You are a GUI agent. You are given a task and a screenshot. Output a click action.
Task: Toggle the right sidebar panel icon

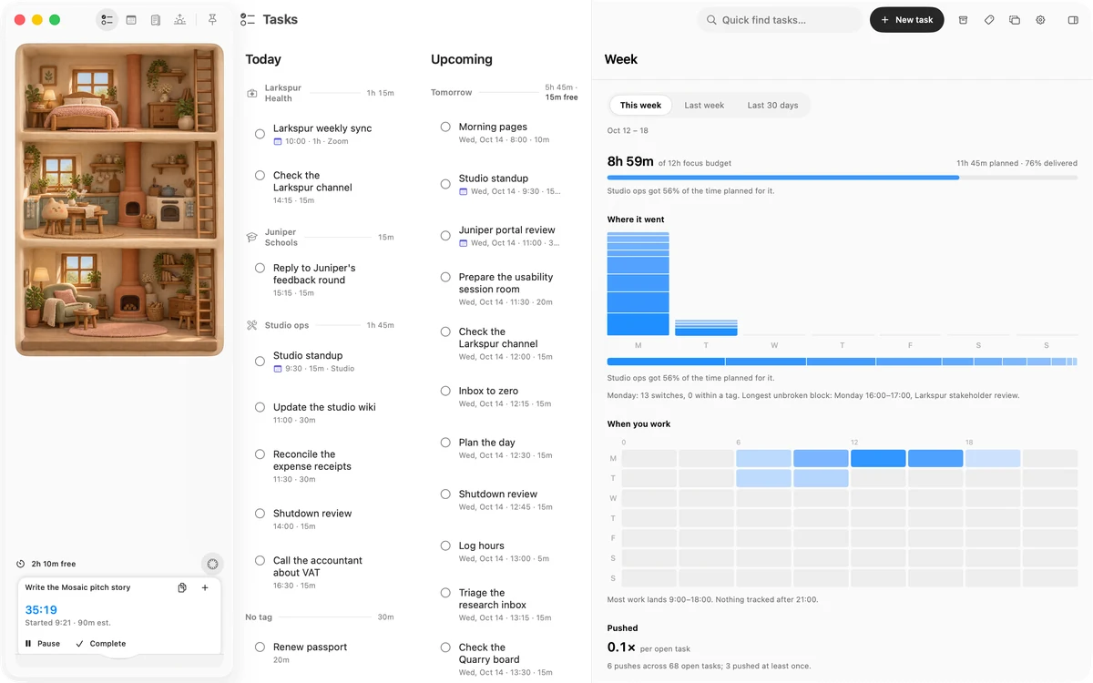point(1073,20)
